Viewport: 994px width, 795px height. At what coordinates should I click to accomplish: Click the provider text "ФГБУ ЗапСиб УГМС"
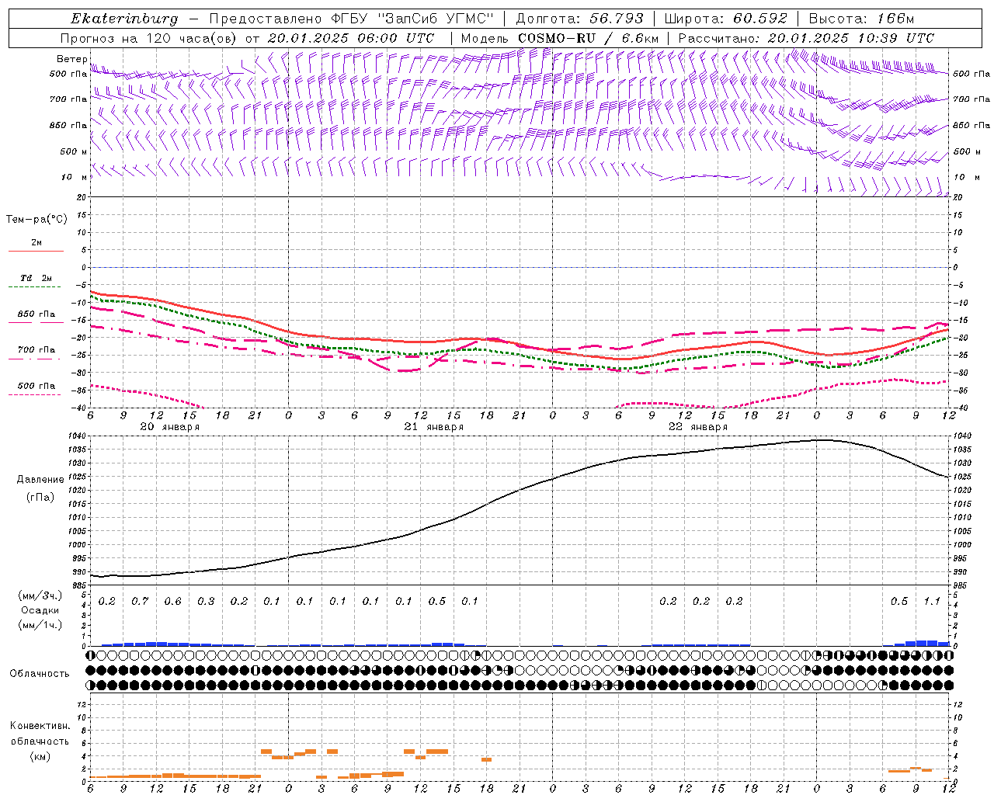414,19
